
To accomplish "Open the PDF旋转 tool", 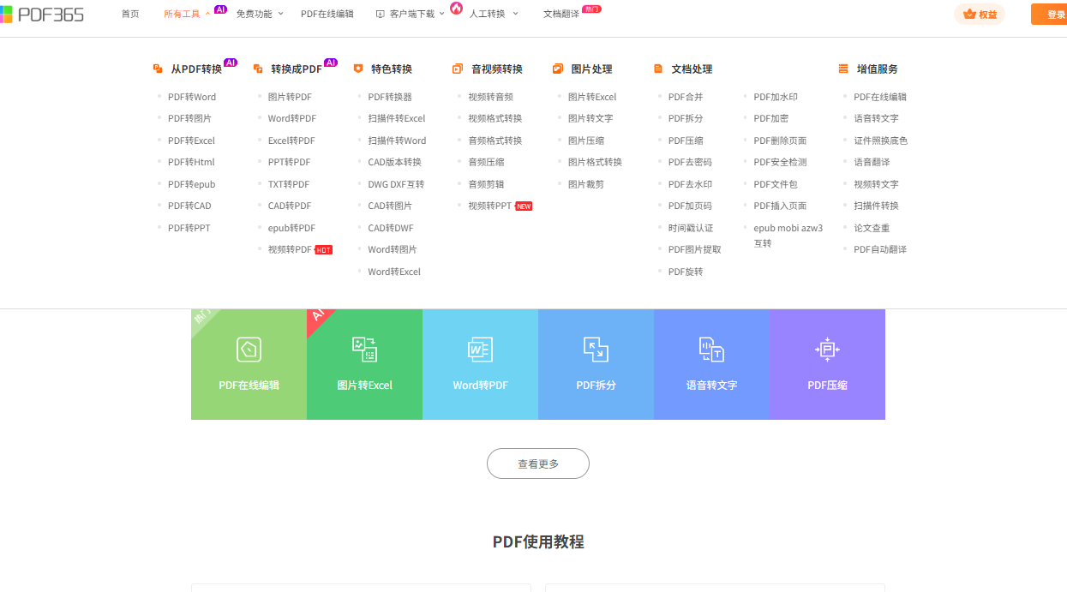I will [x=686, y=272].
